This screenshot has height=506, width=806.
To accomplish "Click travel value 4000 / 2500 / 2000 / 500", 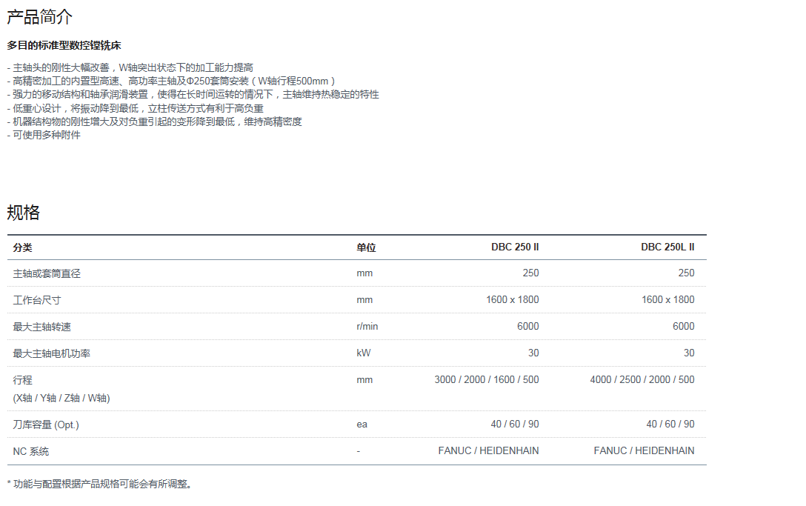I will pos(642,380).
